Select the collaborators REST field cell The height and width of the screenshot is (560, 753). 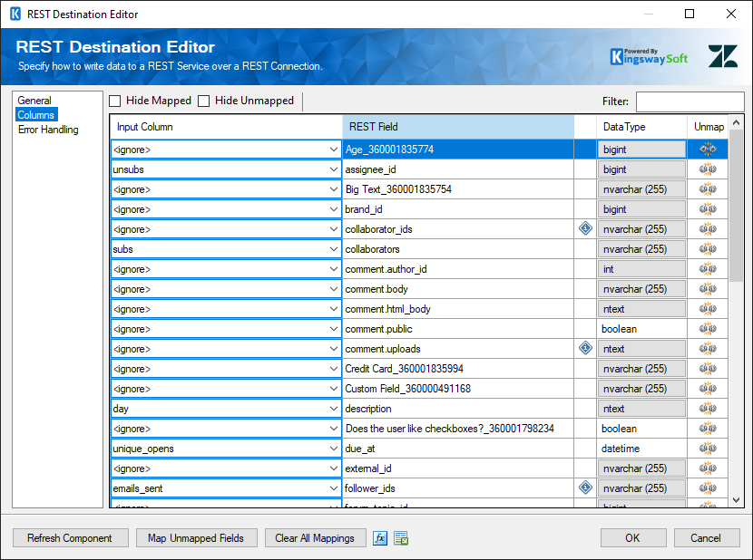[x=458, y=249]
